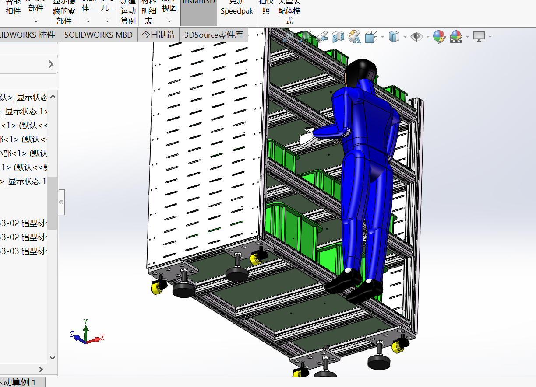536x387 pixels.
Task: Open the 今日制造 tab
Action: point(159,35)
